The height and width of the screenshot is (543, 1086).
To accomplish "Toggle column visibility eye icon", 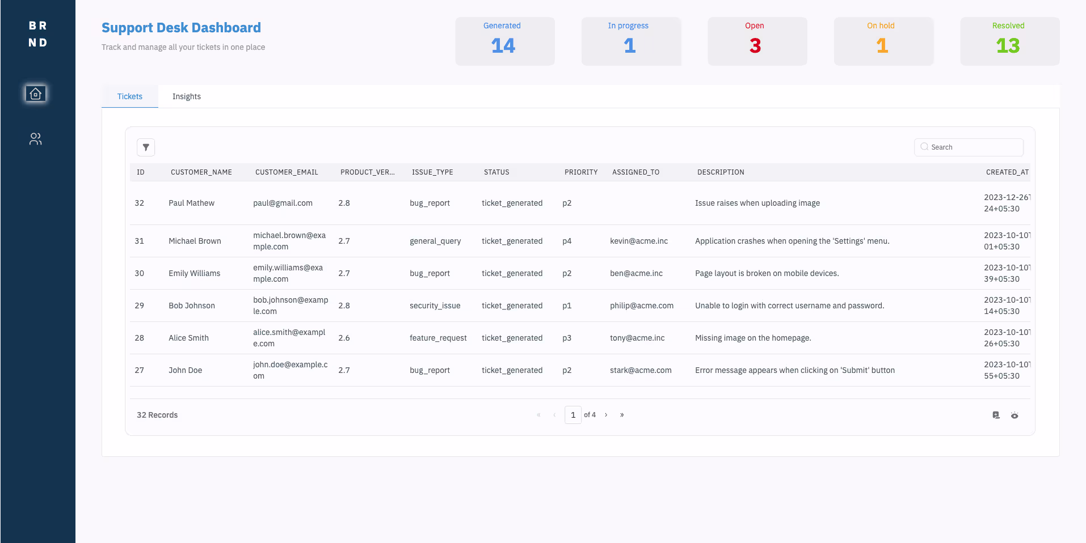I will click(x=1015, y=415).
